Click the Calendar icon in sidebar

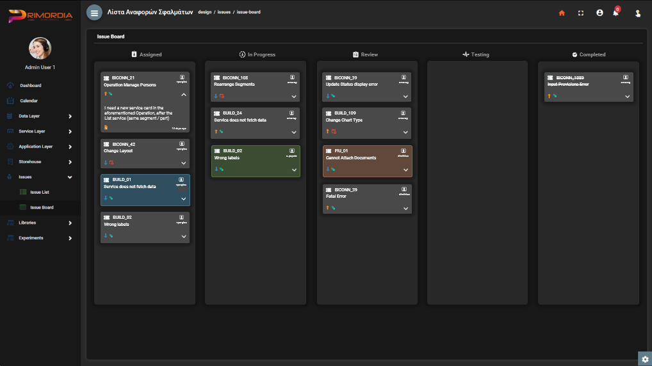(10, 100)
